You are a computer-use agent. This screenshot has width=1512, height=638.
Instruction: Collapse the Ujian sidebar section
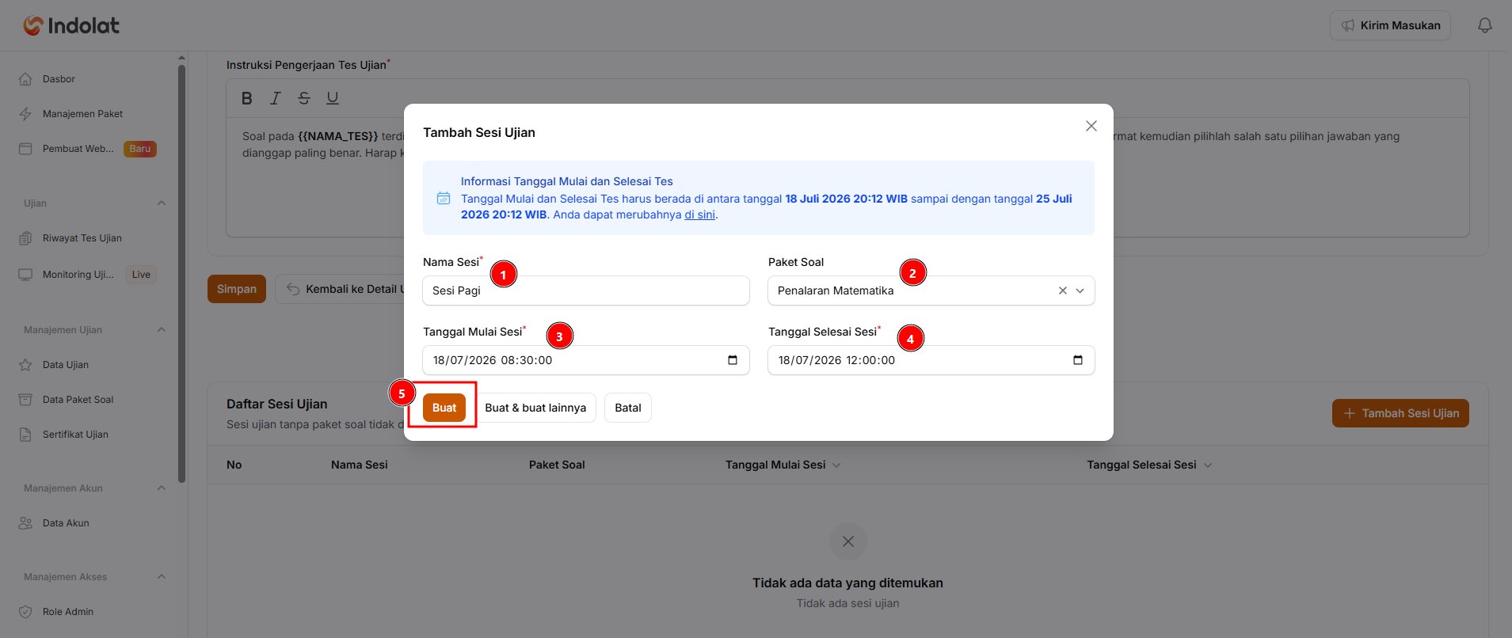(x=162, y=203)
